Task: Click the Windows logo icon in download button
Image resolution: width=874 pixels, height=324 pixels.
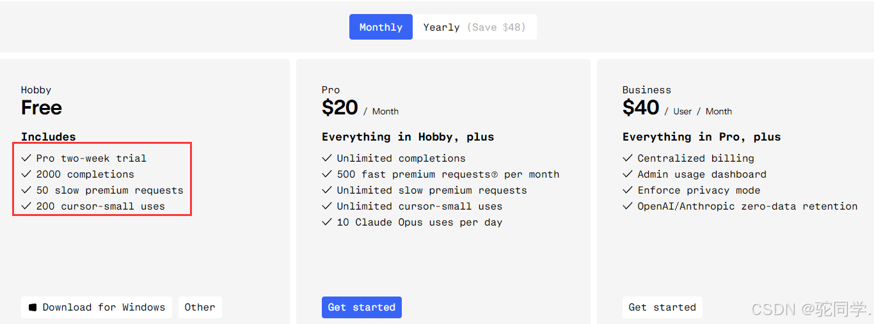Action: pyautogui.click(x=33, y=307)
